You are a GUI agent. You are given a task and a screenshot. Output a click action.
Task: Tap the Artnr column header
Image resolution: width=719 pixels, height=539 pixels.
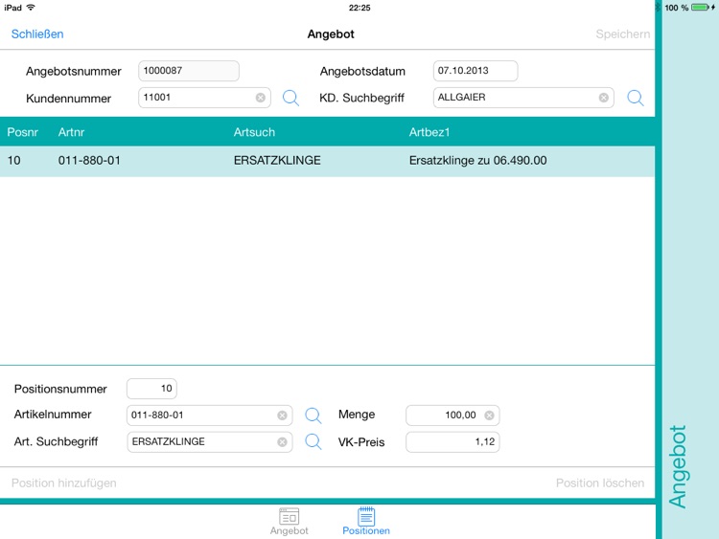pos(71,132)
